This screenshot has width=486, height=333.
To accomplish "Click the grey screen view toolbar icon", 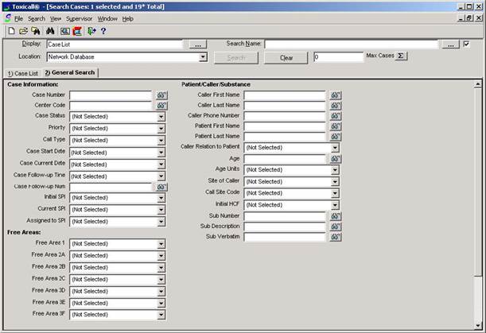I will pyautogui.click(x=64, y=31).
